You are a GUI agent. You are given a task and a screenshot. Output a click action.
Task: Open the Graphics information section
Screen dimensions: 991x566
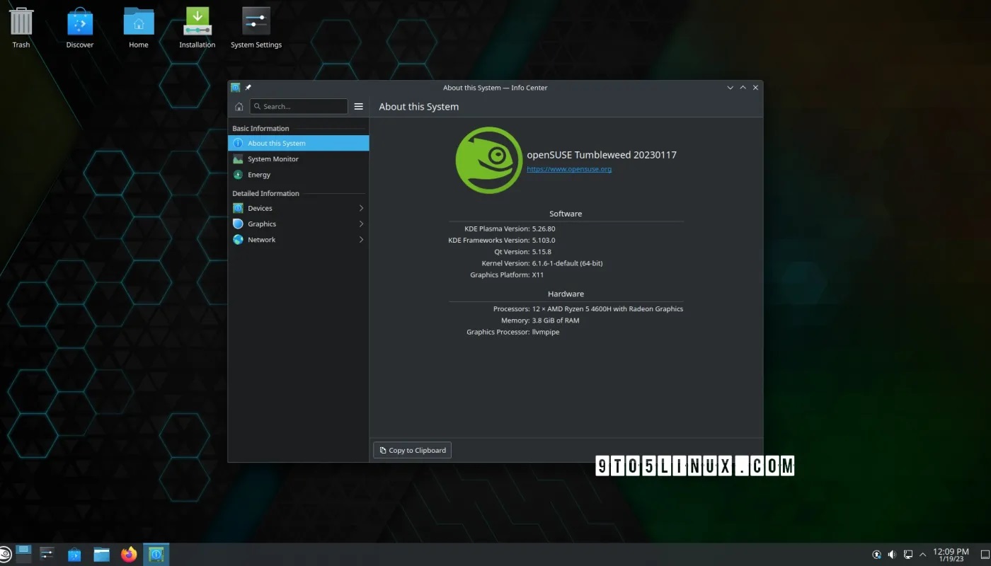pos(262,224)
